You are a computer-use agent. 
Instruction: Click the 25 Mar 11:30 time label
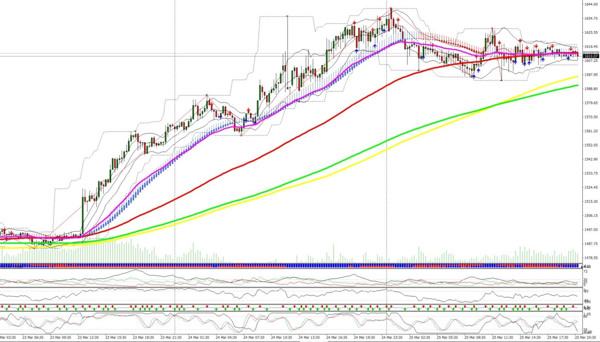pos(503,337)
